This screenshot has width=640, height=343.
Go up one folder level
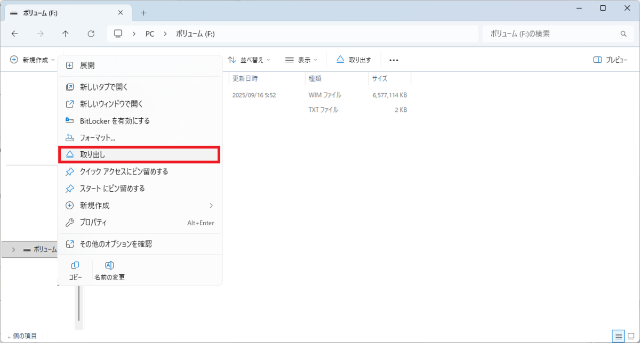[65, 34]
